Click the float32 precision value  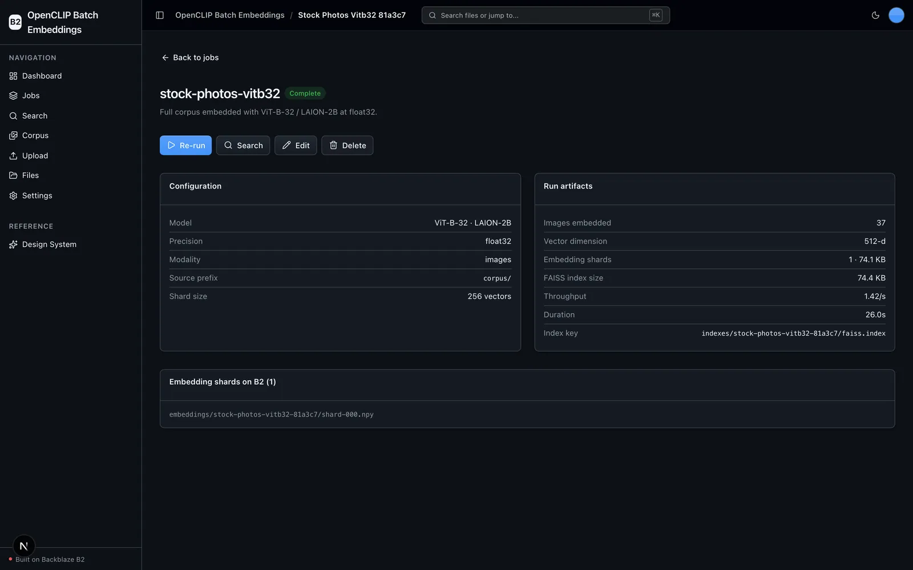coord(498,241)
